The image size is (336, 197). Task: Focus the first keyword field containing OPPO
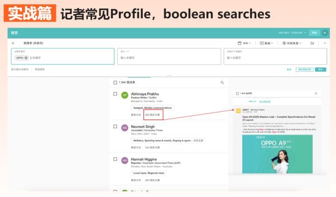pyautogui.click(x=63, y=56)
